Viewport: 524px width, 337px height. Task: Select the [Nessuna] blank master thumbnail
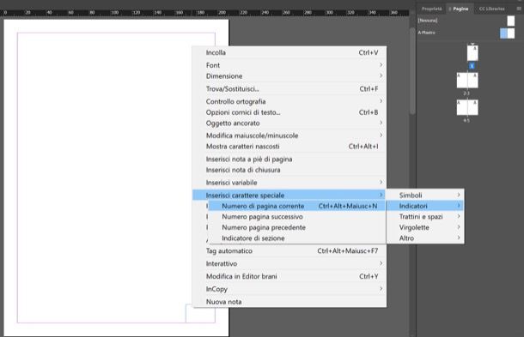(510, 21)
